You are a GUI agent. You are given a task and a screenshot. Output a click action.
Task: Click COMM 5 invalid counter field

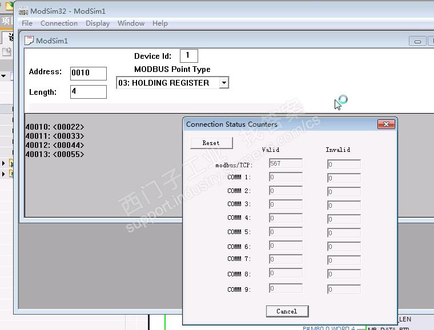(x=344, y=232)
